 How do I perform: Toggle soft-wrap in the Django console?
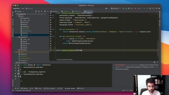(x=18, y=65)
